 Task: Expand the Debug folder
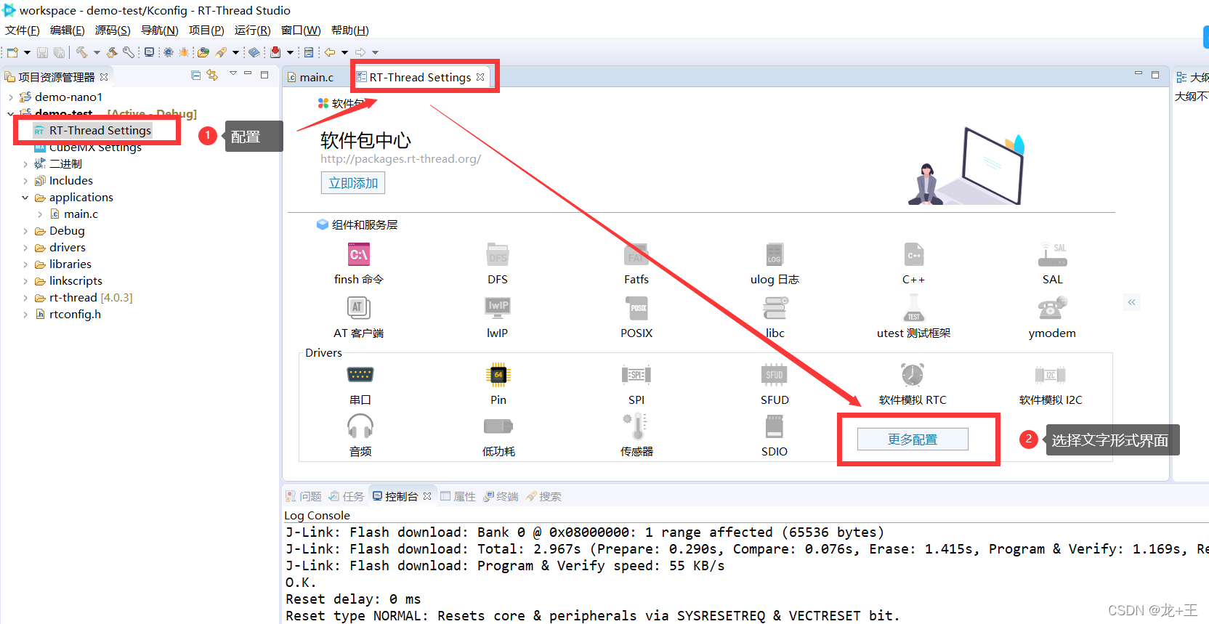pyautogui.click(x=25, y=230)
